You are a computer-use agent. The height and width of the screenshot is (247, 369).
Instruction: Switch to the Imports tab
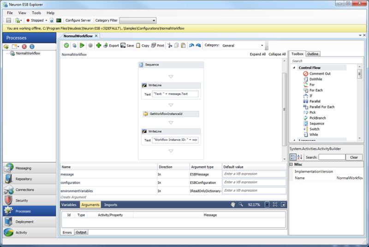point(111,205)
